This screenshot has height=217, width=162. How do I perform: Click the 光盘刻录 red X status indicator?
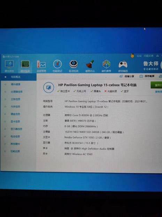(111, 91)
